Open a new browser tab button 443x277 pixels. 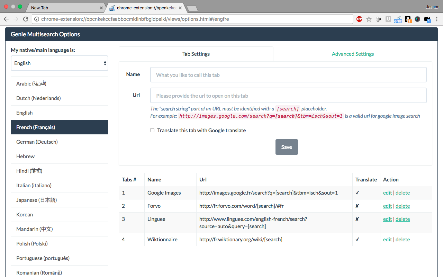click(192, 8)
